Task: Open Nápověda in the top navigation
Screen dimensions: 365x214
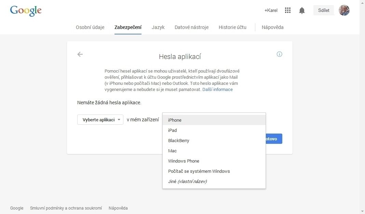Action: [x=273, y=27]
